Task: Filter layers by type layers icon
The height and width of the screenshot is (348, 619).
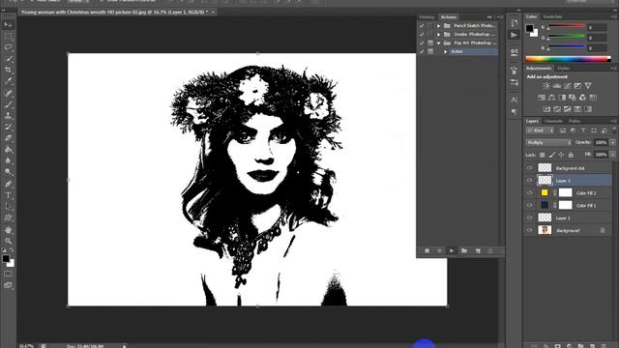Action: click(x=583, y=130)
